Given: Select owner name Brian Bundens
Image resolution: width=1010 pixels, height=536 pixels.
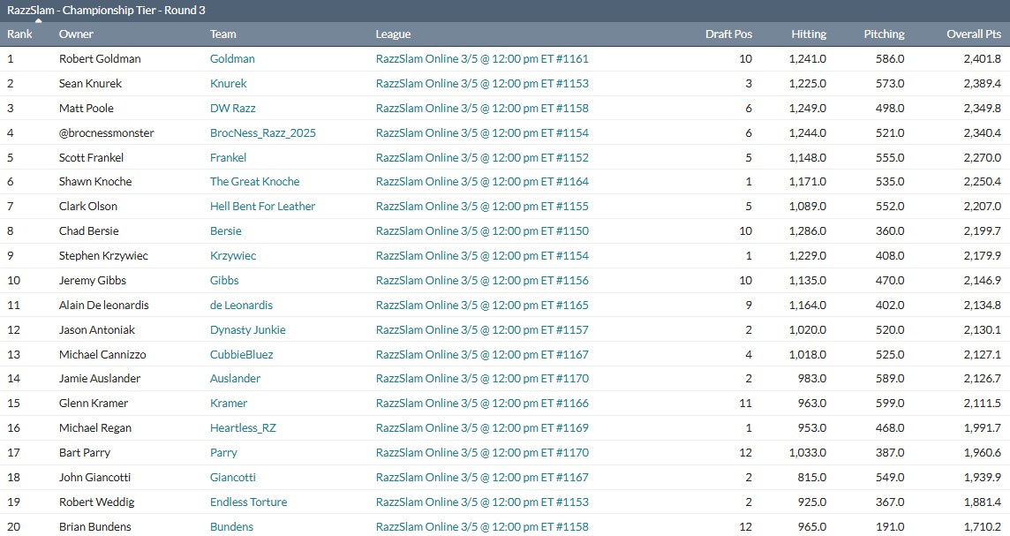Looking at the screenshot, I should 94,526.
